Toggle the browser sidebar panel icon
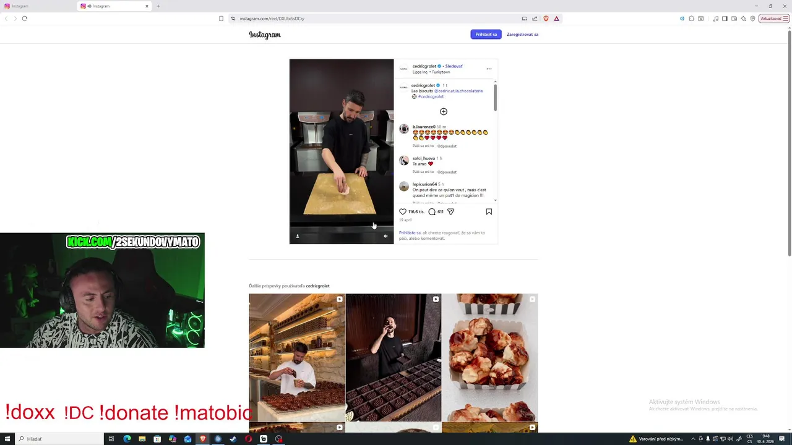Viewport: 792px width, 445px height. pos(725,19)
